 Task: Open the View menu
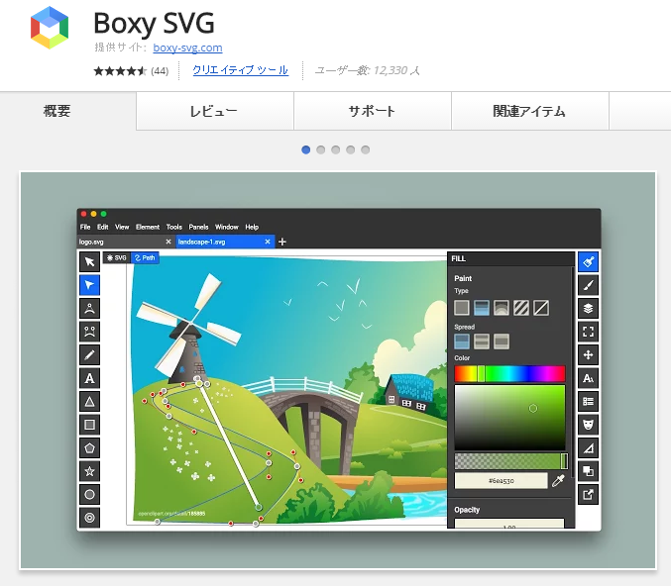click(x=122, y=227)
